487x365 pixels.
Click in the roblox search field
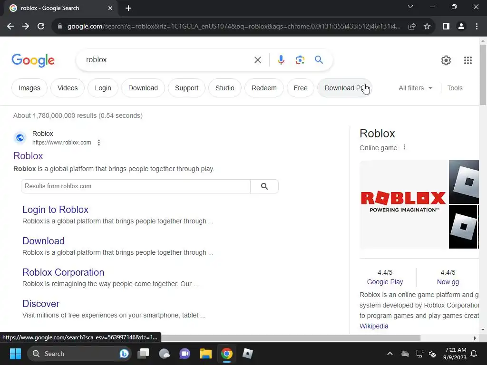click(x=168, y=60)
